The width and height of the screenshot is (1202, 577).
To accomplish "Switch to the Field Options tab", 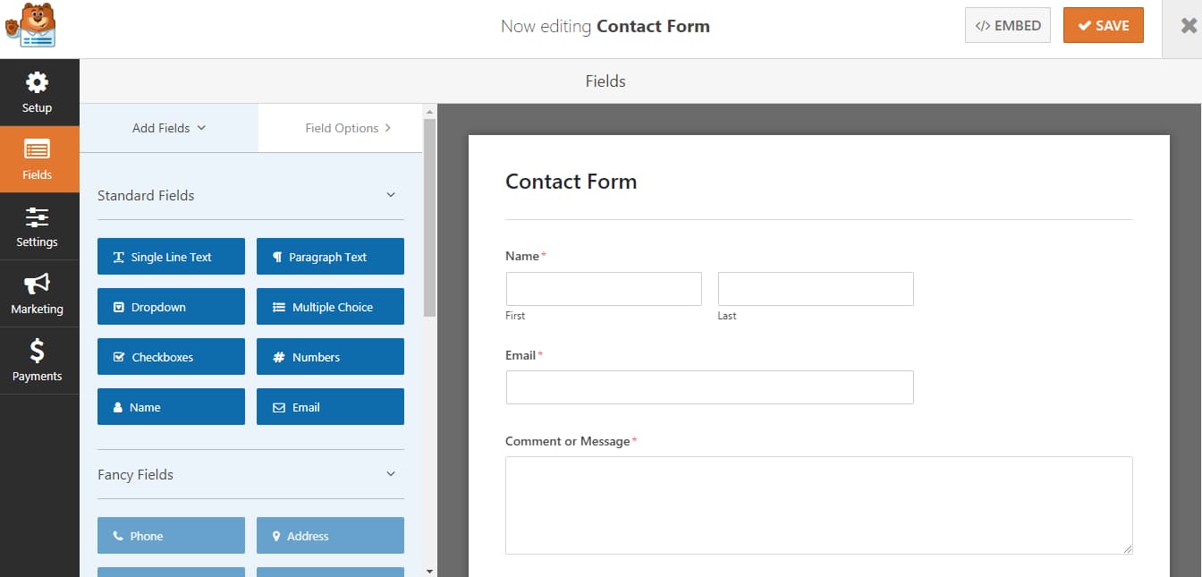I will click(x=343, y=127).
